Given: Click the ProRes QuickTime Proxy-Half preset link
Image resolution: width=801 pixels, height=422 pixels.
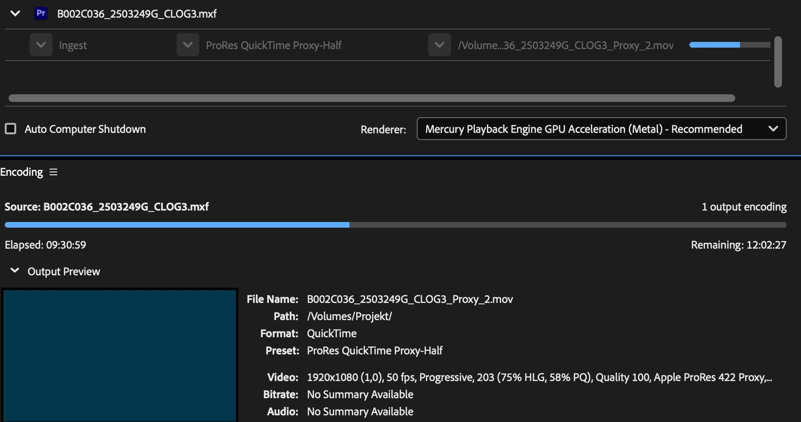Looking at the screenshot, I should pyautogui.click(x=274, y=45).
